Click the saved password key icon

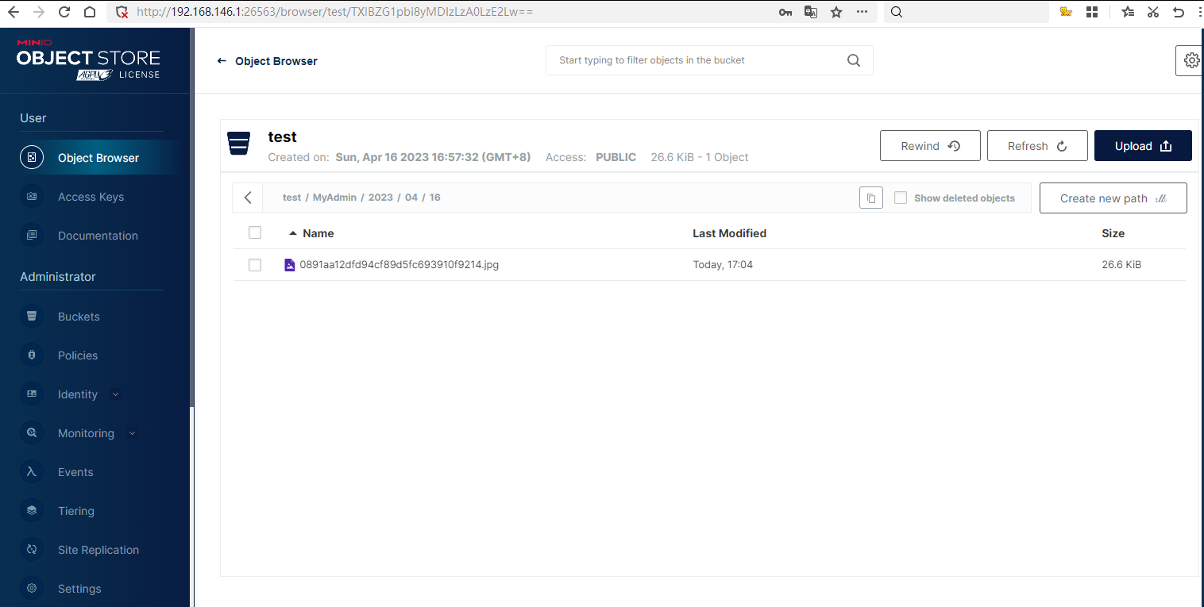(785, 12)
